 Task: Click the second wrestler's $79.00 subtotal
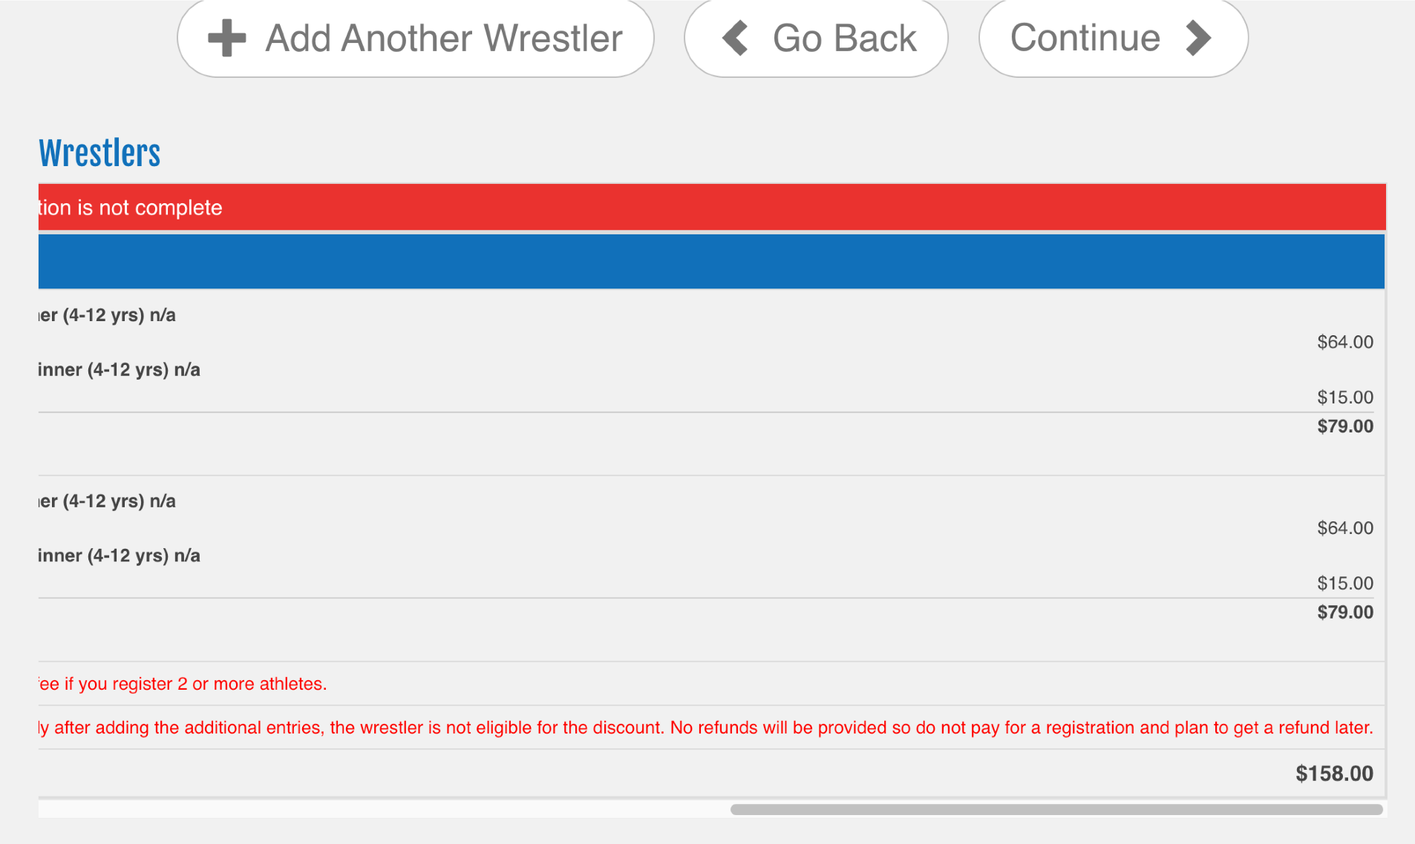click(1344, 613)
